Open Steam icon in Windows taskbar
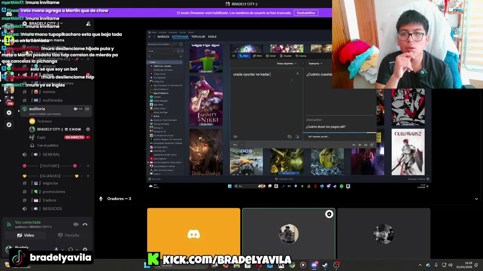The width and height of the screenshot is (483, 271). point(325,265)
